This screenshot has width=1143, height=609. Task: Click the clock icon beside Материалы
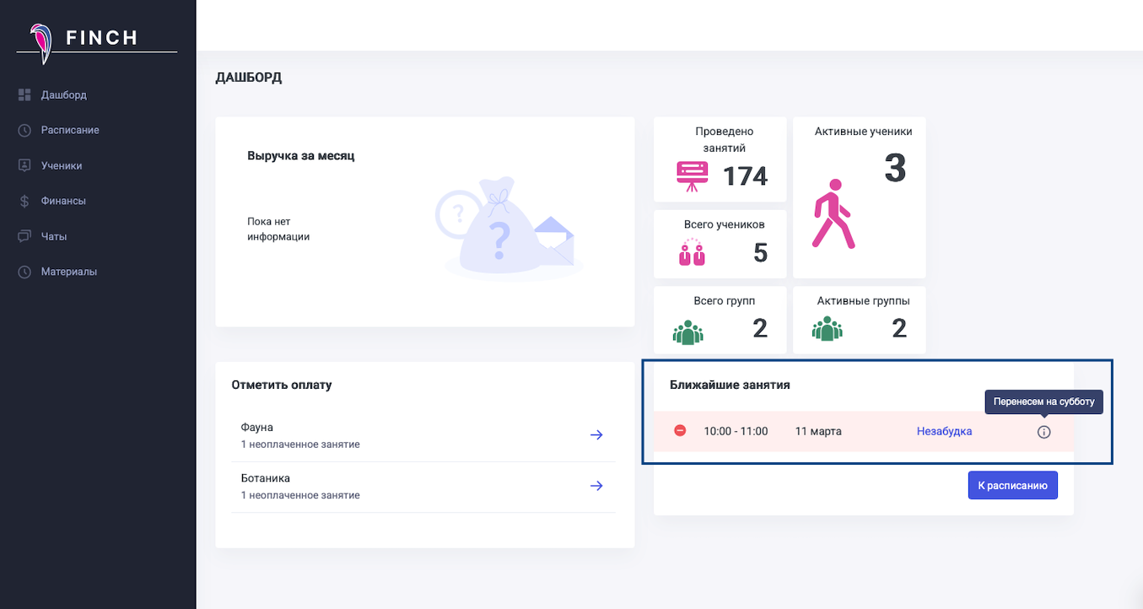click(x=24, y=272)
